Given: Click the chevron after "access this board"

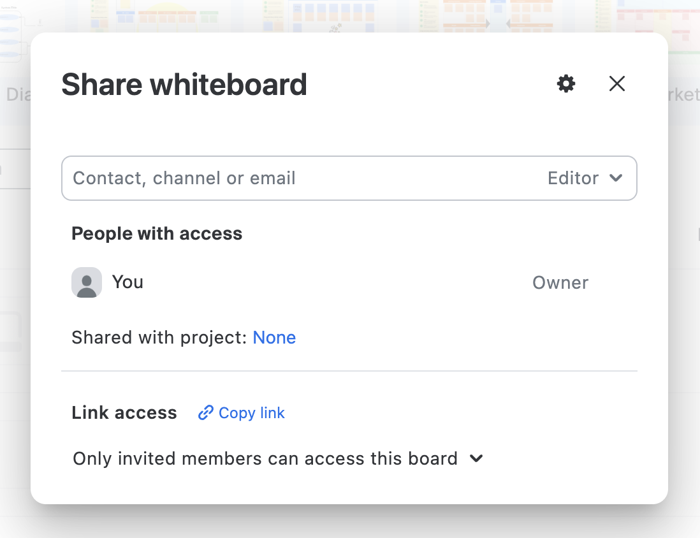Looking at the screenshot, I should 476,458.
